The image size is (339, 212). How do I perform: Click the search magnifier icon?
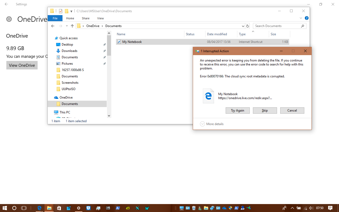(303, 26)
